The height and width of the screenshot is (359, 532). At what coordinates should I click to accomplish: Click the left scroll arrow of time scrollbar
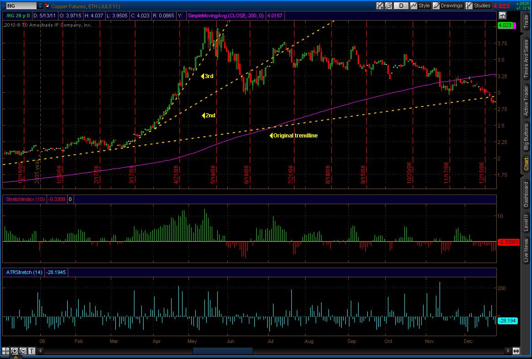click(x=41, y=351)
